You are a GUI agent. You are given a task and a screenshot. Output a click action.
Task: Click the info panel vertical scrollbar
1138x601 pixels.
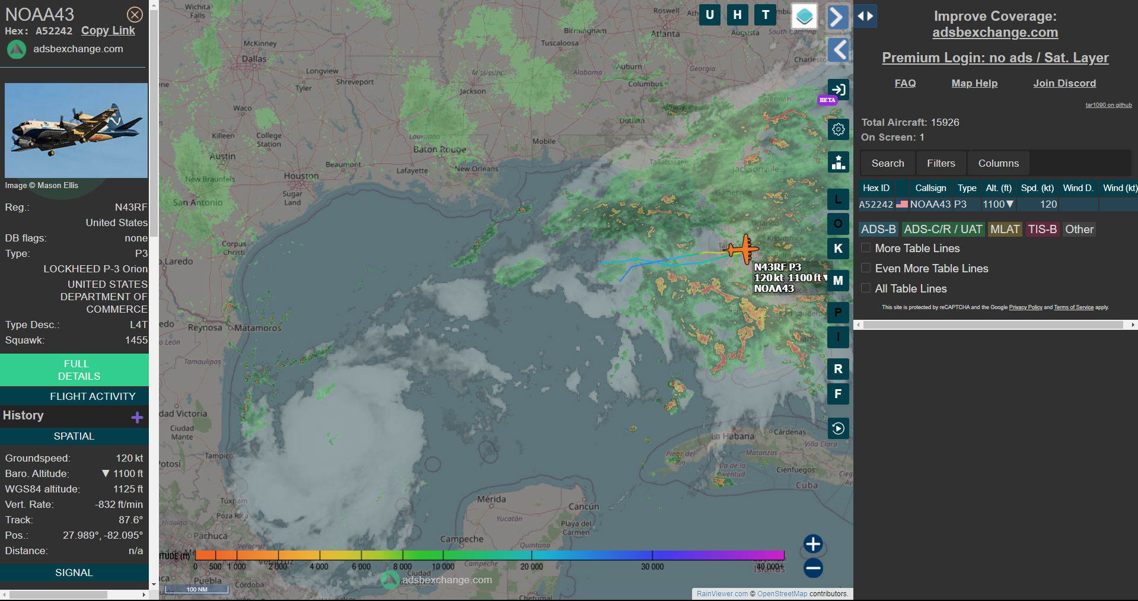pyautogui.click(x=154, y=125)
